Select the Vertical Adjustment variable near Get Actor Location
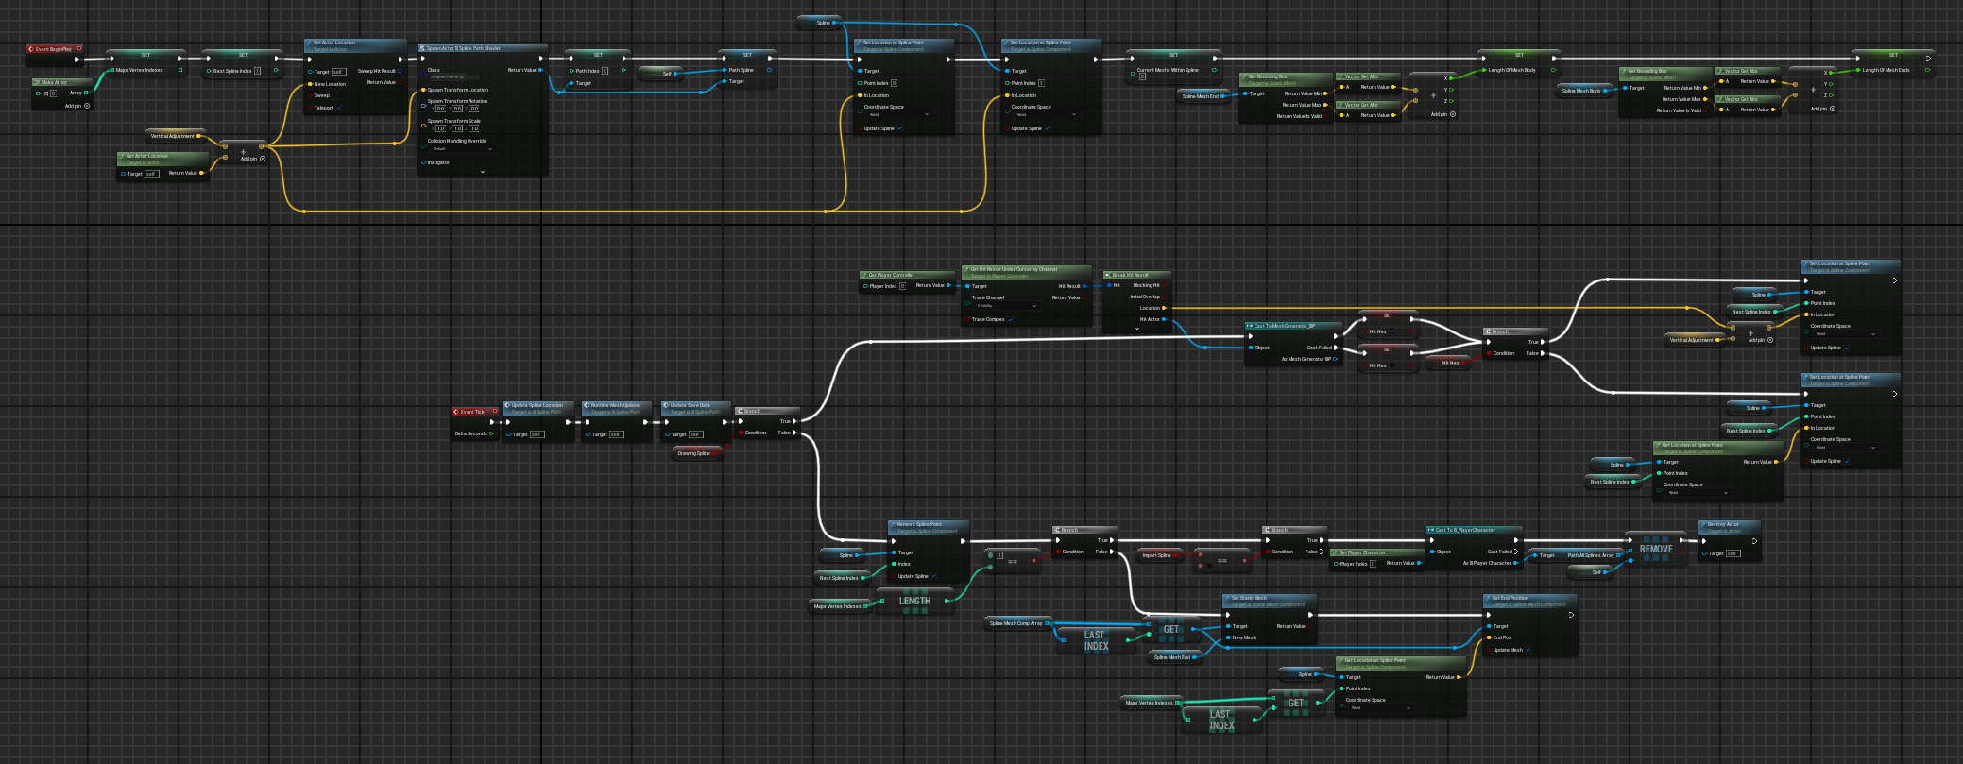 (x=173, y=136)
